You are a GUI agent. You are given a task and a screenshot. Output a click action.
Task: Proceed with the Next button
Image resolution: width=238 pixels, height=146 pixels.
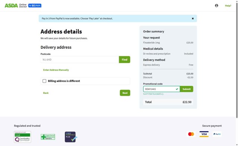point(125,93)
